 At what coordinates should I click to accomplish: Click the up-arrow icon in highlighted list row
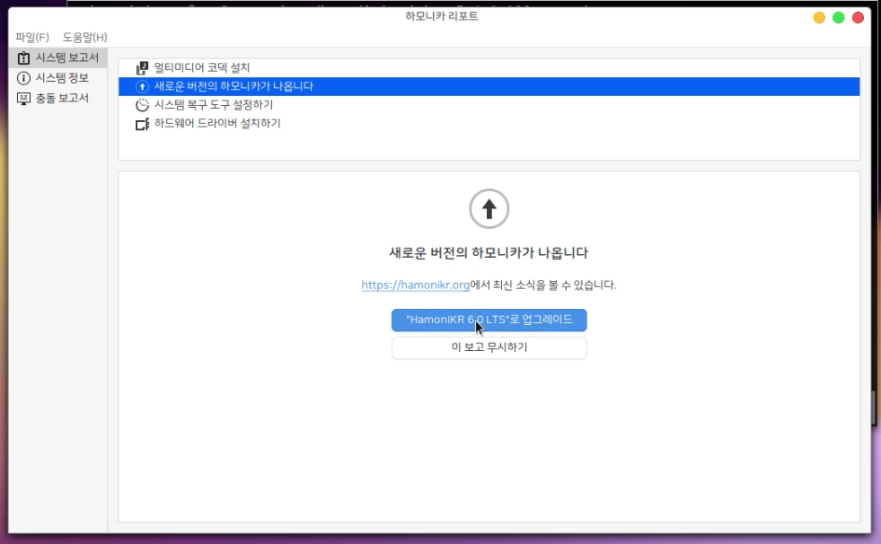coord(142,87)
